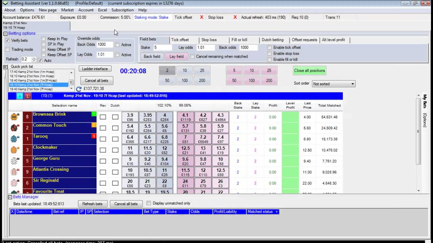The height and width of the screenshot is (243, 433).
Task: Switch to the Fill or kill tab
Action: [x=240, y=40]
